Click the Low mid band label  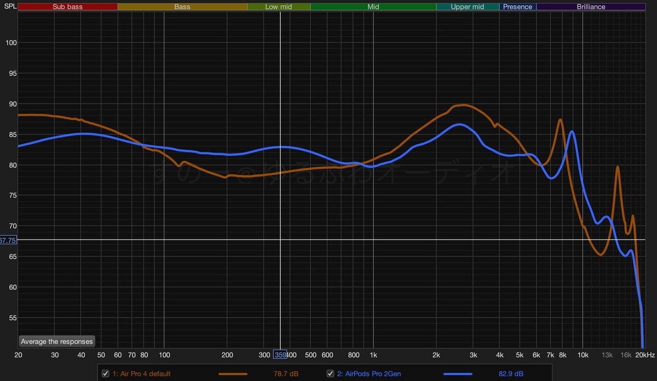coord(279,7)
